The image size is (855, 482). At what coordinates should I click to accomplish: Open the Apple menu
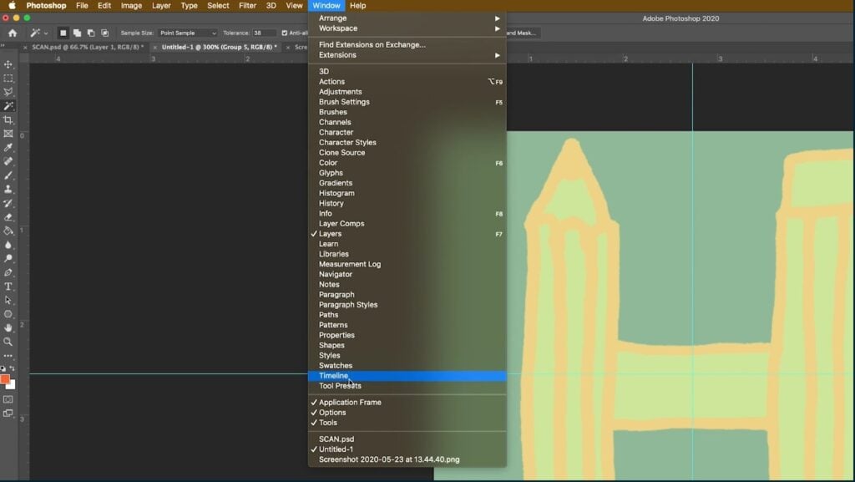click(x=12, y=6)
